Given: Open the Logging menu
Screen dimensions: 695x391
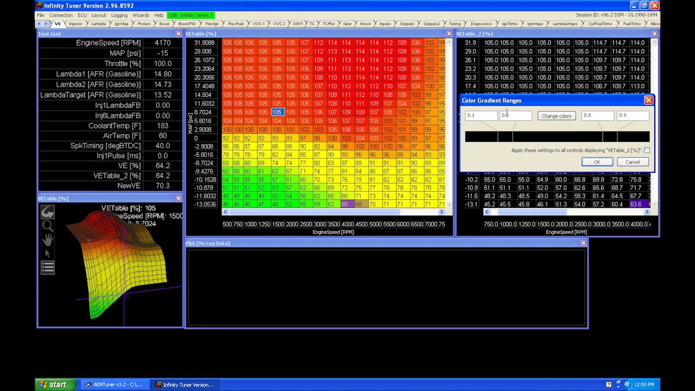Looking at the screenshot, I should coord(119,15).
